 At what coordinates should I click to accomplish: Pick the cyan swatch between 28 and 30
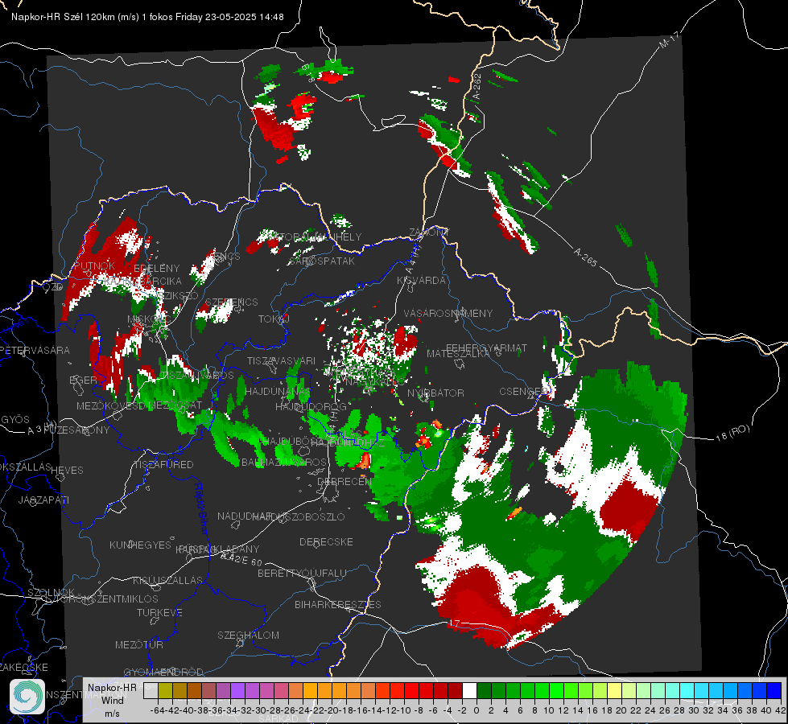pyautogui.click(x=687, y=690)
